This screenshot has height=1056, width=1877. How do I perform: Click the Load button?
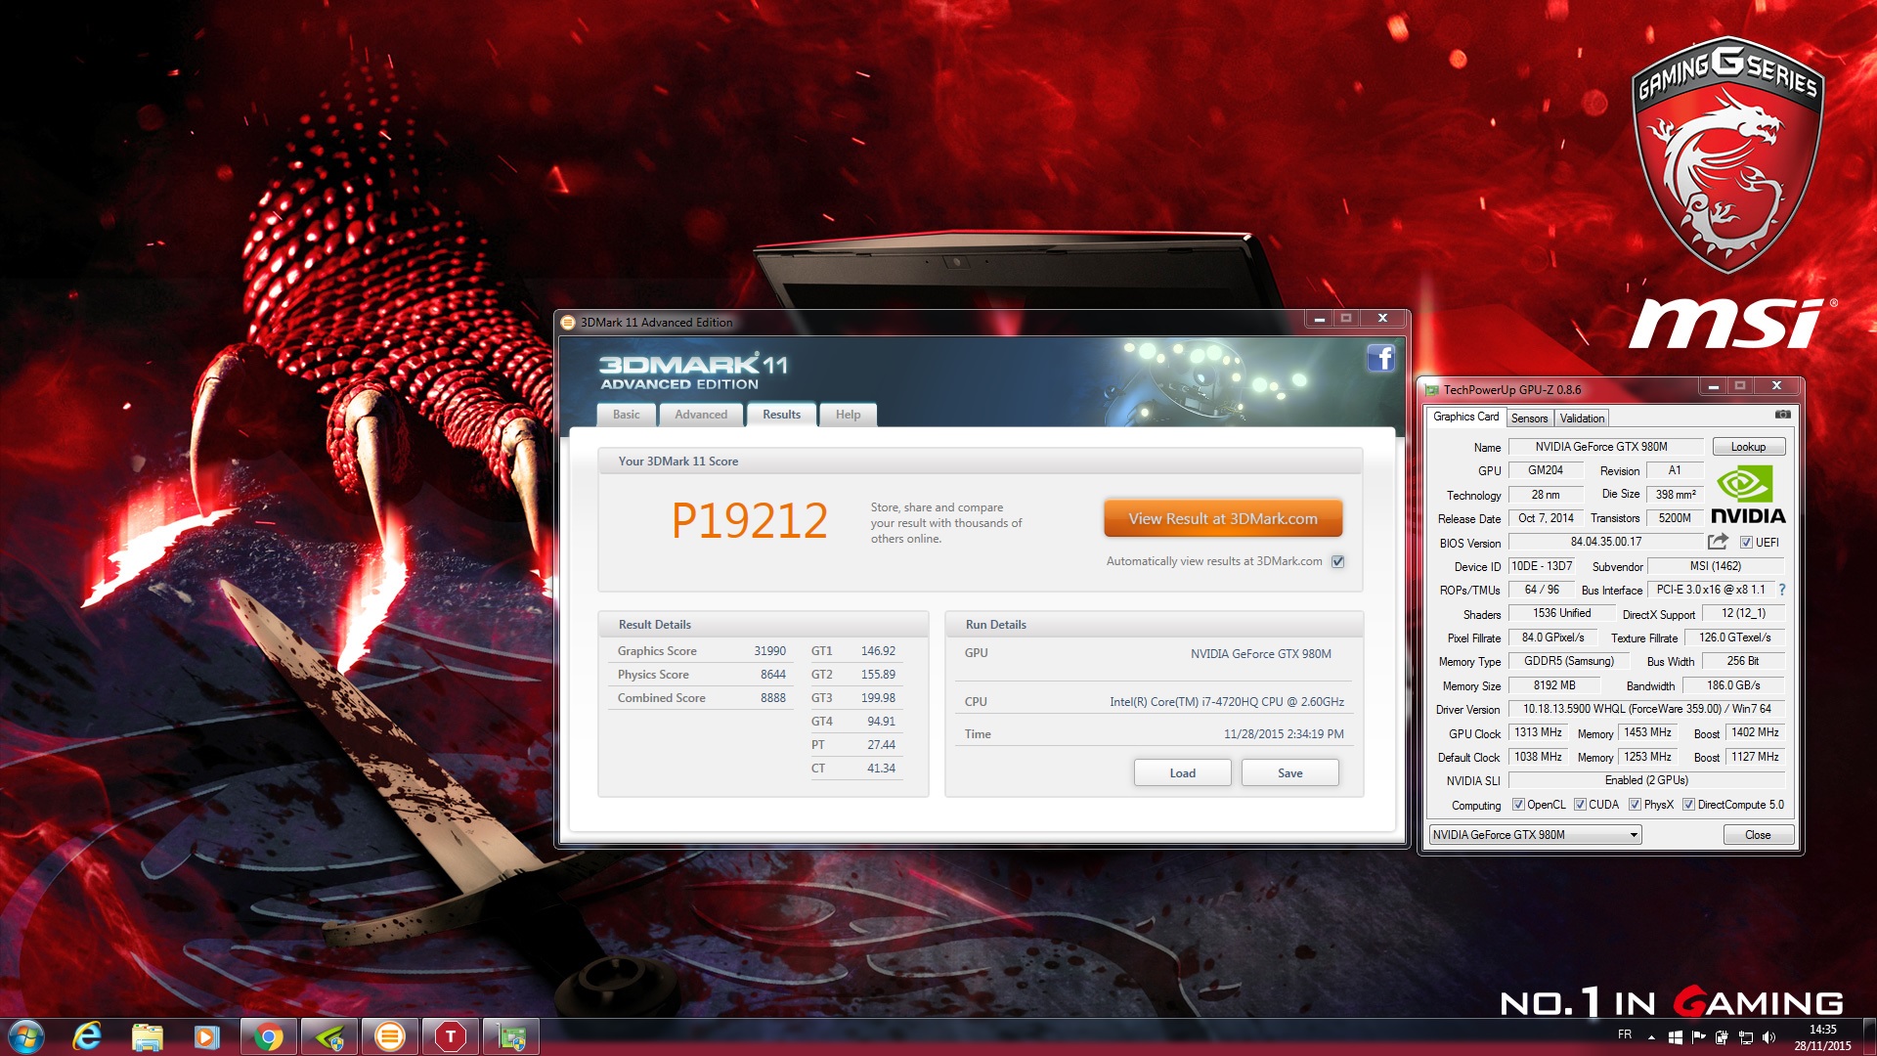coord(1183,773)
